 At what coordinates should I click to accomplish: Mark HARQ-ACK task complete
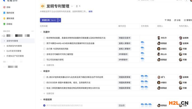point(44,43)
